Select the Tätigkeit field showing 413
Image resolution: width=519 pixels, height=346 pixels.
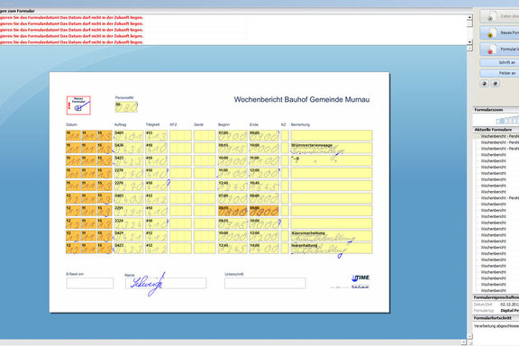[157, 136]
